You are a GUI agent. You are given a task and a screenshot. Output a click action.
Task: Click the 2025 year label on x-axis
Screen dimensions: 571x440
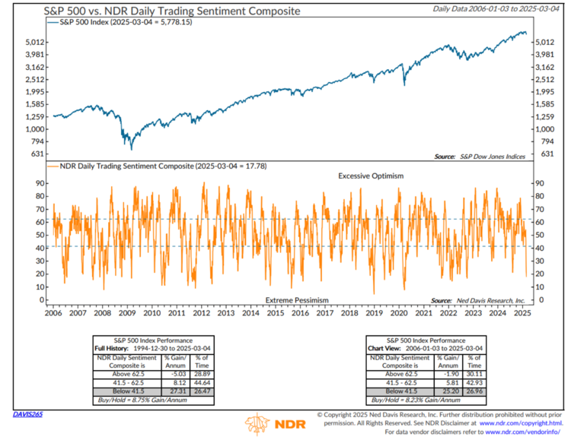click(x=524, y=312)
